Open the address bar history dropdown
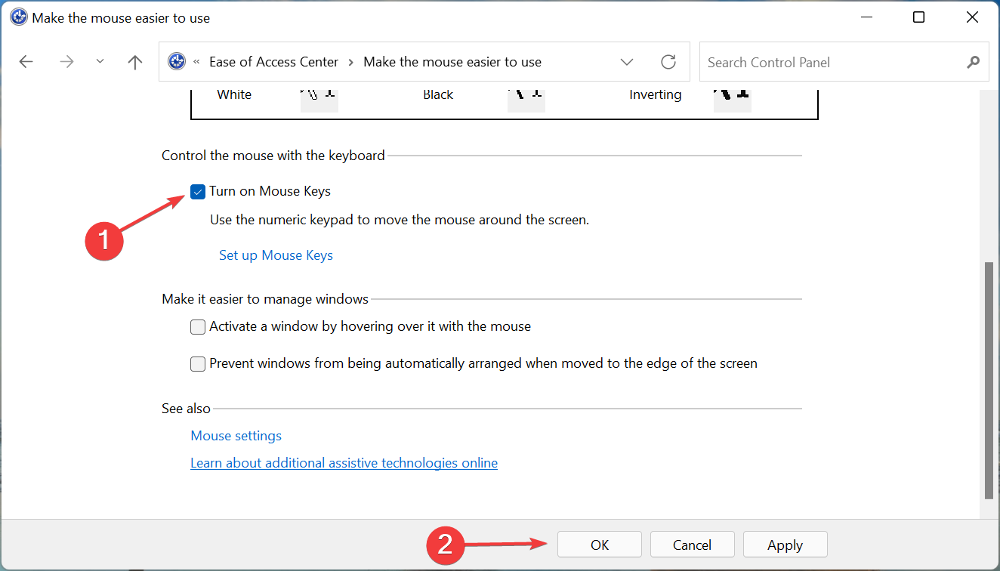This screenshot has height=571, width=1000. coord(627,61)
